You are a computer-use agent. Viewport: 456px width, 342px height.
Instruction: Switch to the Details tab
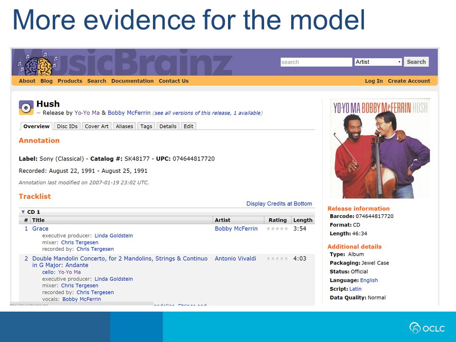168,126
